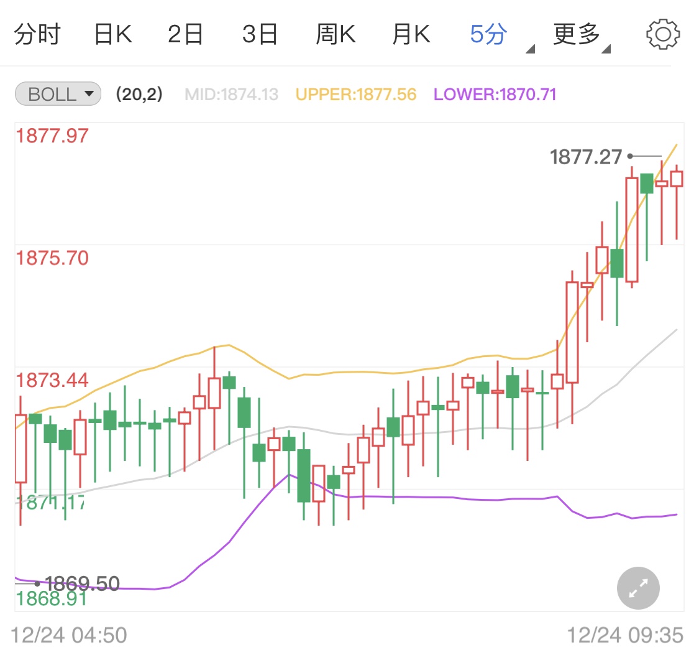Open the BOLL indicator dropdown
Viewport: 699px width, 665px height.
pyautogui.click(x=58, y=95)
